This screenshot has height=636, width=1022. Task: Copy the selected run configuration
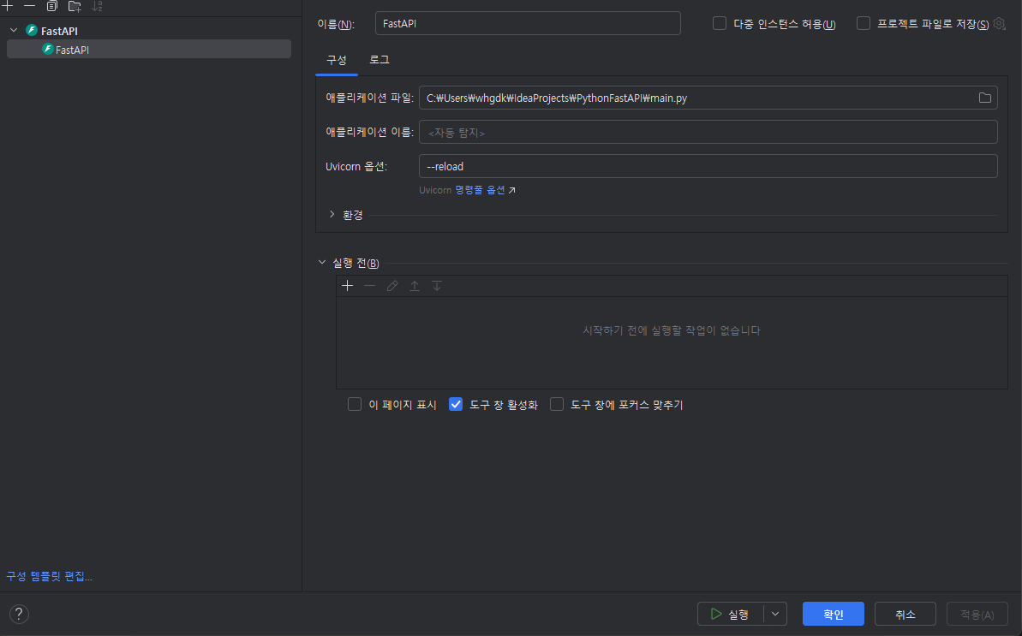point(51,6)
